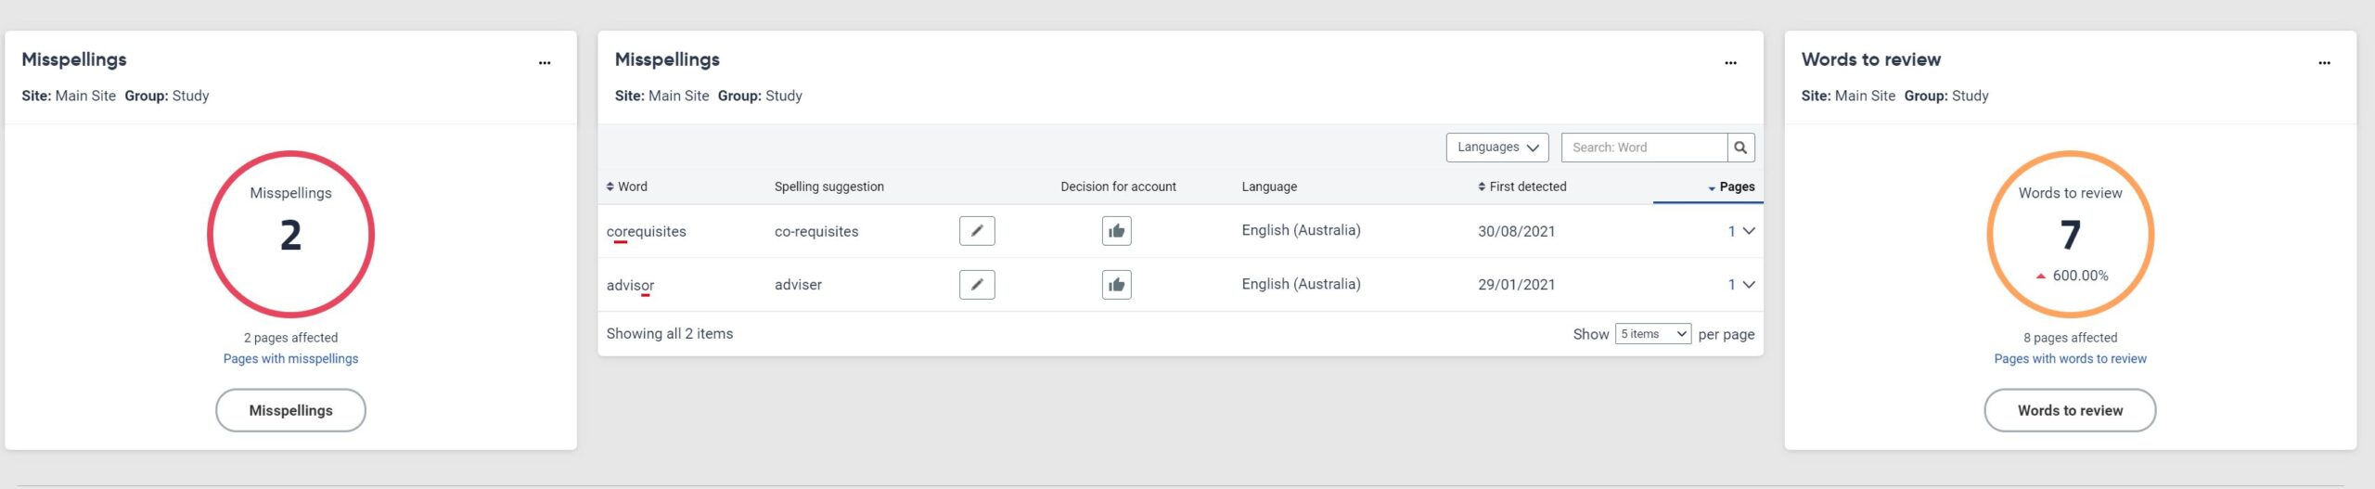Viewport: 2375px width, 489px height.
Task: Click the Words to review button
Action: pos(2069,410)
